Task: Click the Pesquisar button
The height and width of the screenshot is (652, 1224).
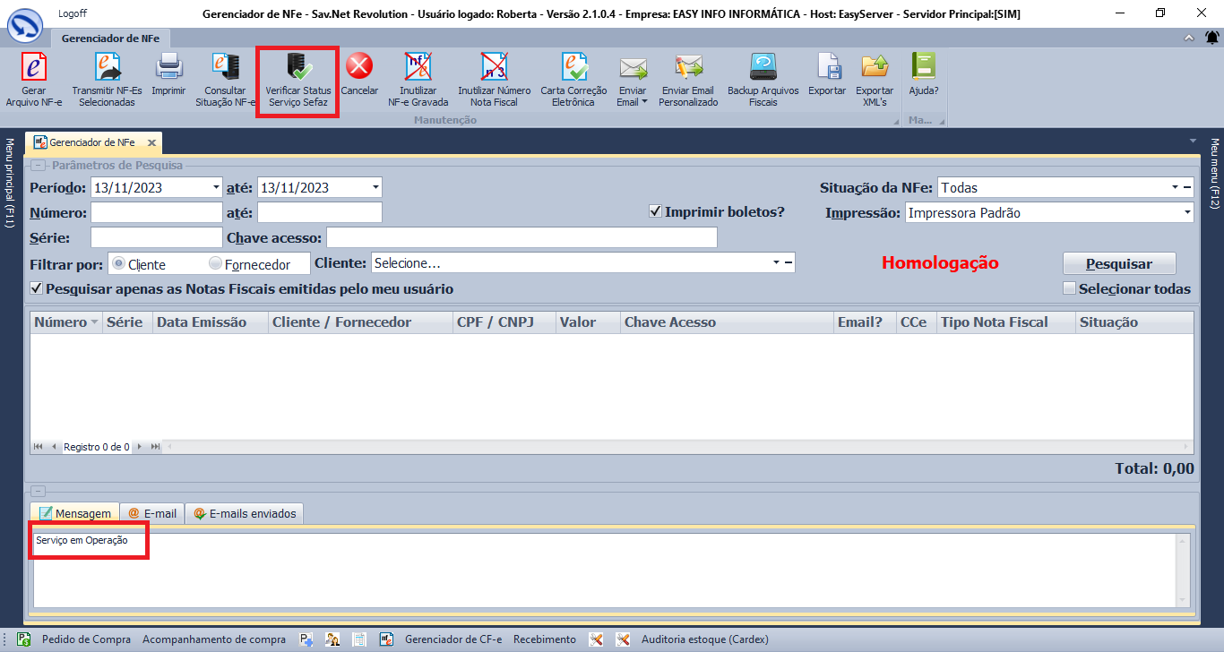Action: click(1119, 263)
